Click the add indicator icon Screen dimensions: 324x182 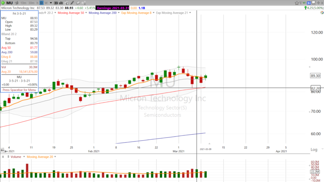(66, 3)
